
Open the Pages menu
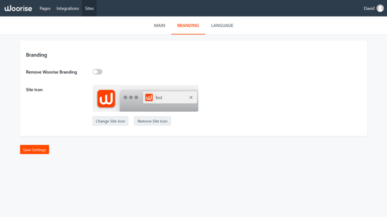click(x=45, y=8)
